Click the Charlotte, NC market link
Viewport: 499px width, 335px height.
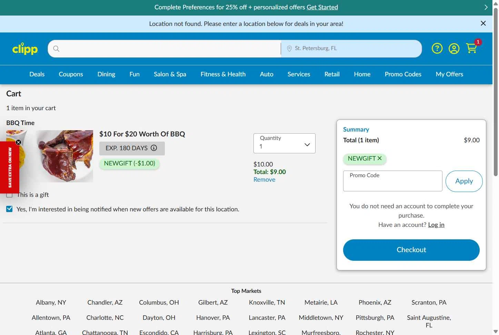click(x=105, y=318)
